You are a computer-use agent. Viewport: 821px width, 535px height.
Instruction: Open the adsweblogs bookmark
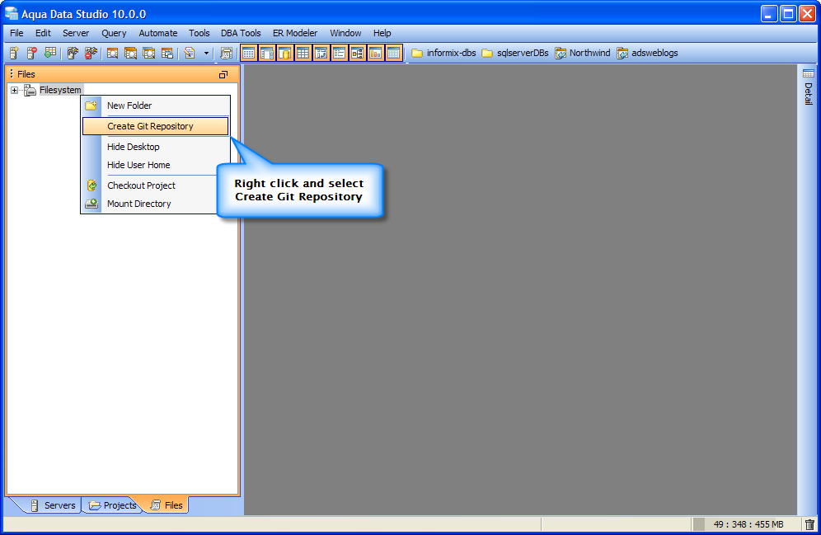(x=648, y=53)
